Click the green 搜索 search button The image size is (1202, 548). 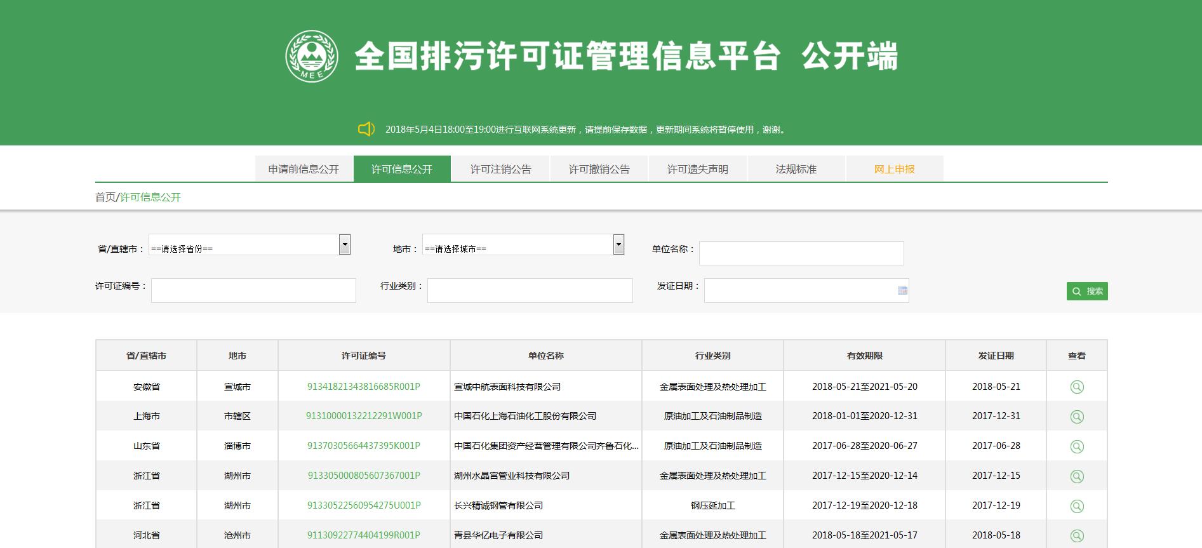pos(1087,291)
